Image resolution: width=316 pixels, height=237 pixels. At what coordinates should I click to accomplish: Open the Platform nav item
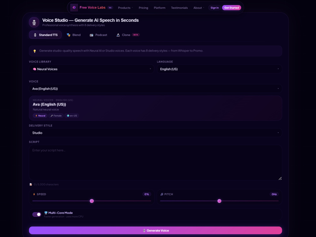[160, 8]
